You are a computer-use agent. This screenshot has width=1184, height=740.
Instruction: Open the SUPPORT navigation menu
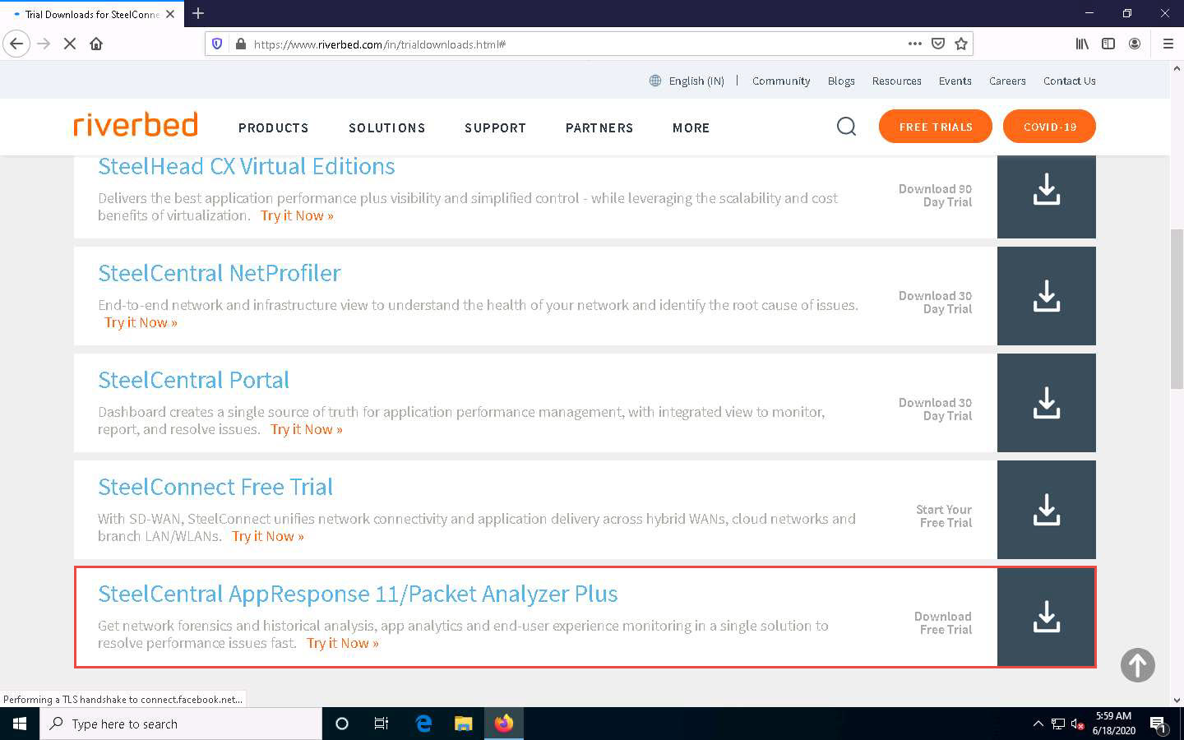pos(495,127)
